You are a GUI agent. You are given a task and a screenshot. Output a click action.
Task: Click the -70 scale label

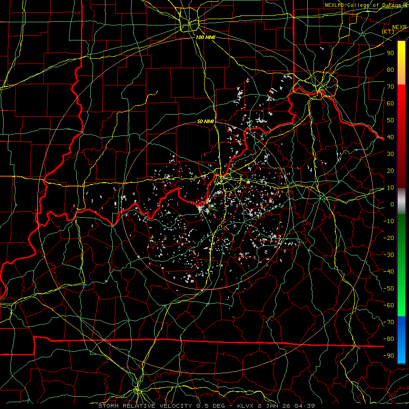(389, 322)
